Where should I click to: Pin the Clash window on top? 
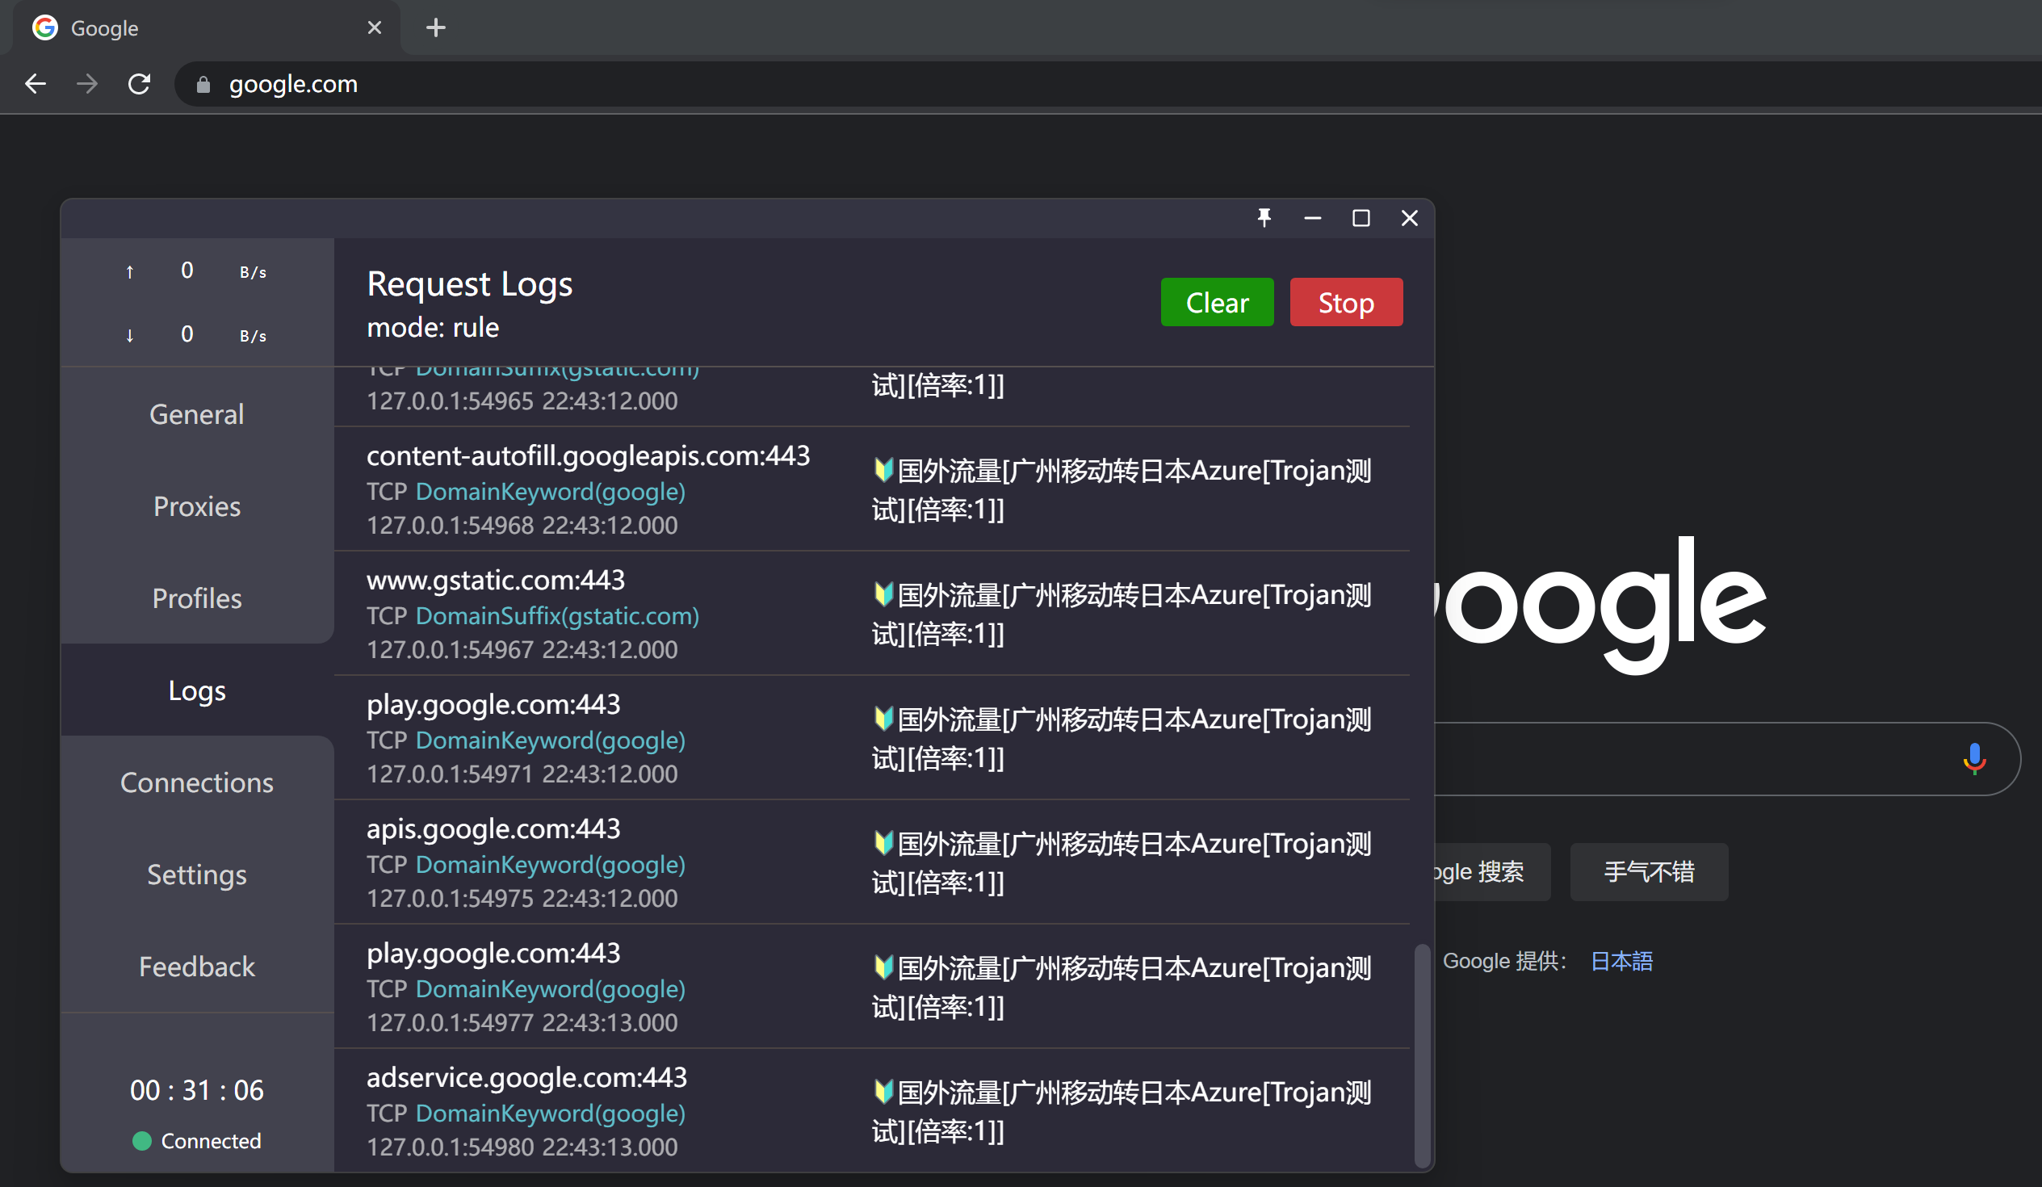pos(1264,218)
